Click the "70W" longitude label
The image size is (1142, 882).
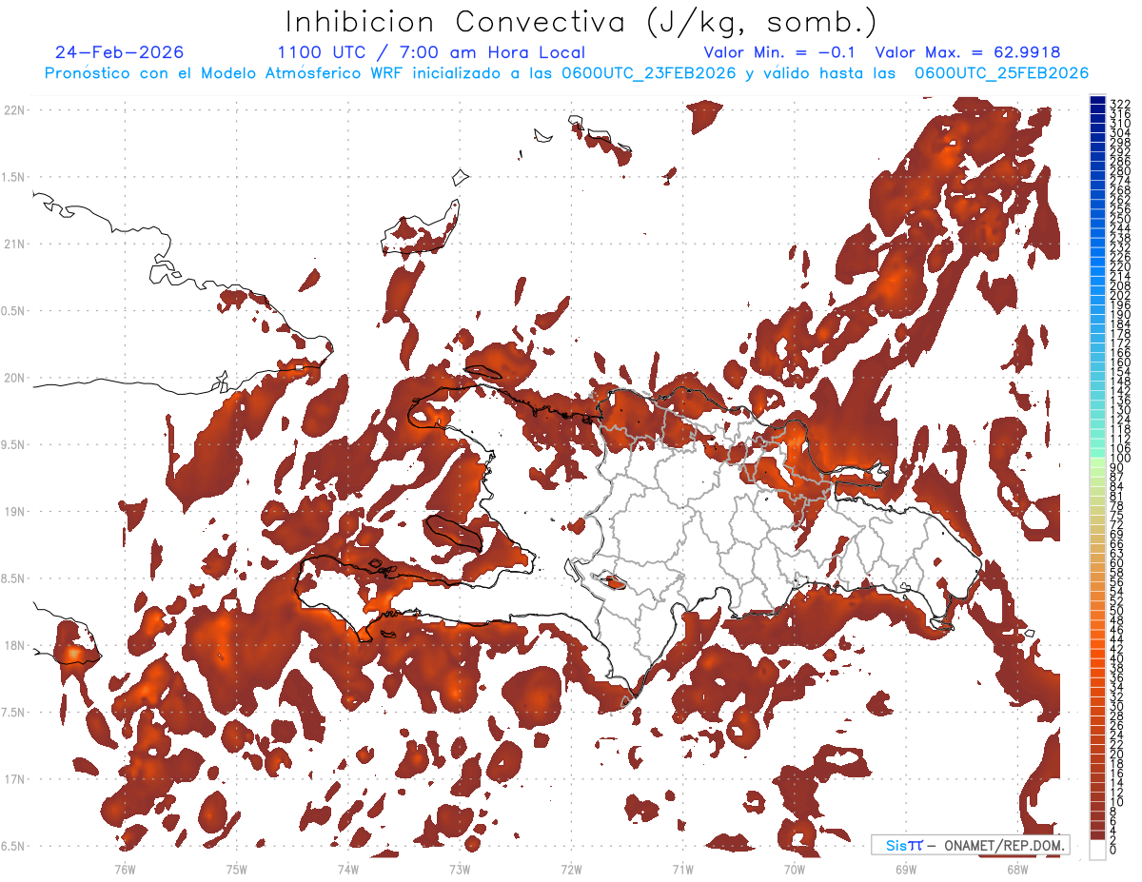[x=794, y=869]
